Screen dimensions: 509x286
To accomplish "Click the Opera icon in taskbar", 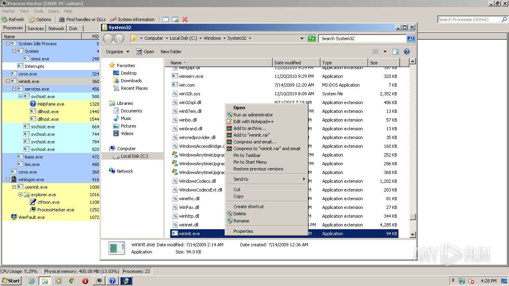I will tap(85, 281).
